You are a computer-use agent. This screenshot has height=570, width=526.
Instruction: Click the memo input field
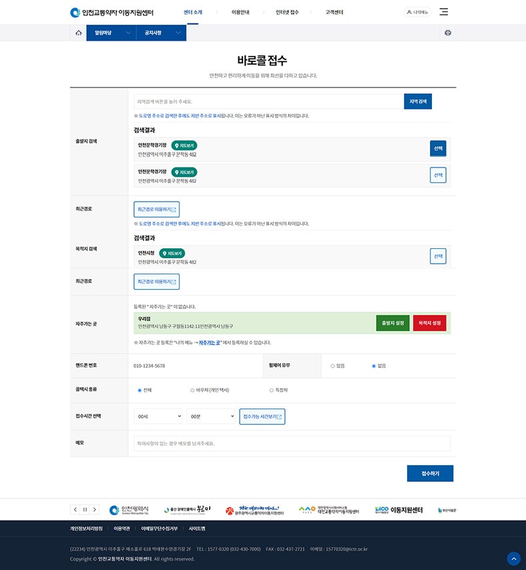292,443
